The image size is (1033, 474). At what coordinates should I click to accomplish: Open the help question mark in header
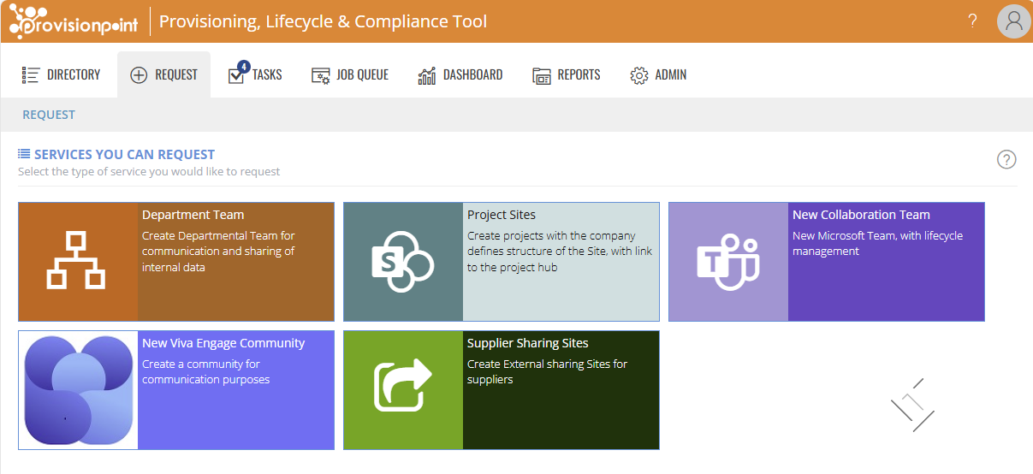tap(972, 21)
